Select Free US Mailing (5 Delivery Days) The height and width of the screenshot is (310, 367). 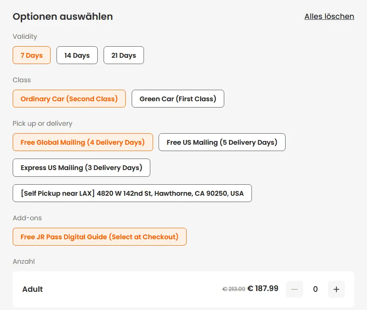(x=222, y=142)
